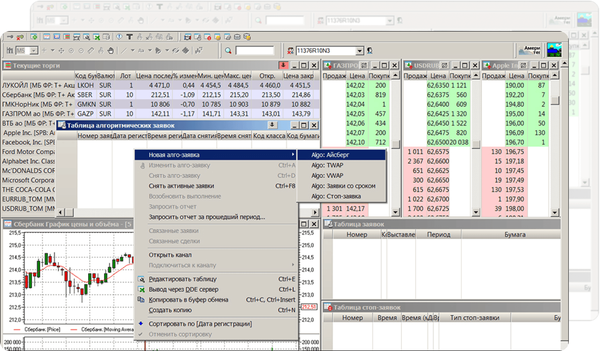Click the key with red X disconnect icon
This screenshot has height=351, width=600.
[x=20, y=37]
